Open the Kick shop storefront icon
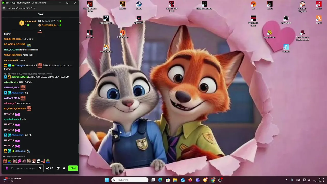 pos(58,168)
